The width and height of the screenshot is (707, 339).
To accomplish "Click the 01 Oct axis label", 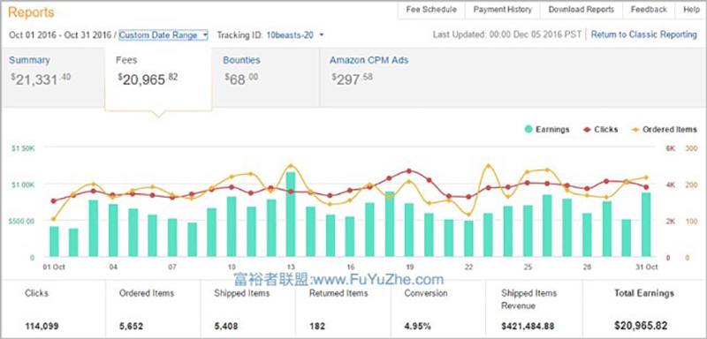I will [54, 267].
